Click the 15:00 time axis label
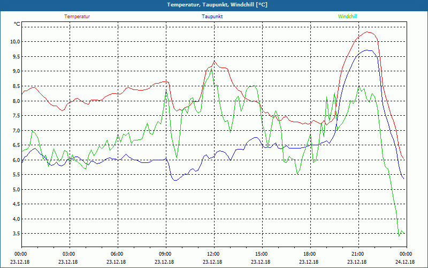 click(x=261, y=254)
